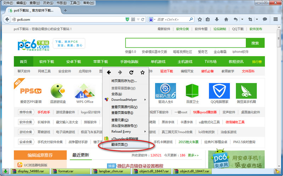The height and width of the screenshot is (176, 283).
Task: Click the 驱动人生6 app icon
Action: (x=165, y=91)
